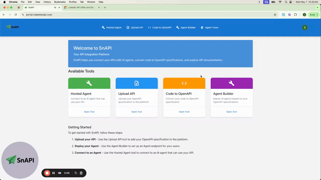Click blue Upload API file card icon
This screenshot has width=321, height=180.
tap(137, 83)
